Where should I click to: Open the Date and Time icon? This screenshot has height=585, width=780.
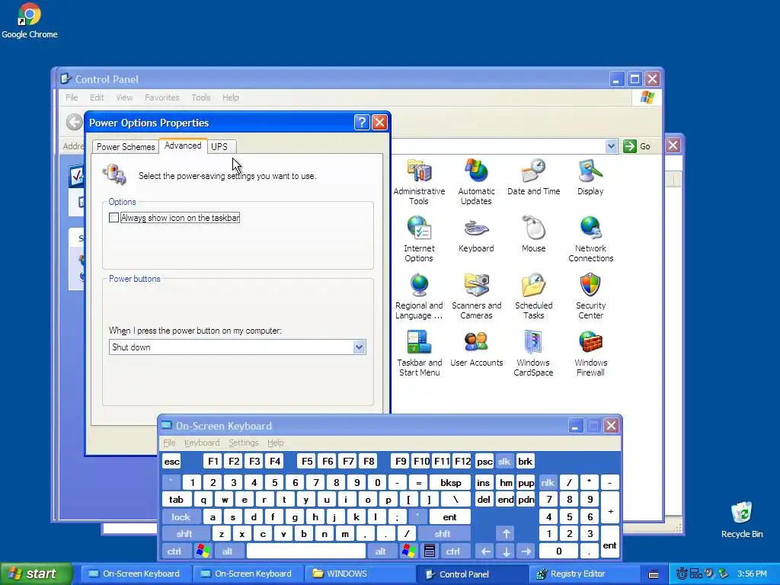[x=533, y=177]
